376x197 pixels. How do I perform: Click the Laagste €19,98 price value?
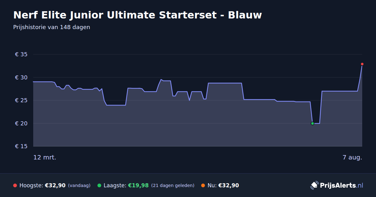(x=138, y=185)
